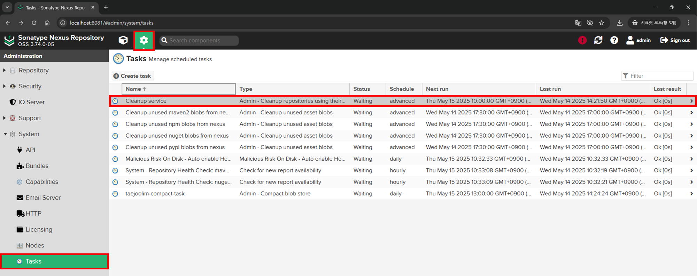Expand the Repository tree node

coord(5,70)
